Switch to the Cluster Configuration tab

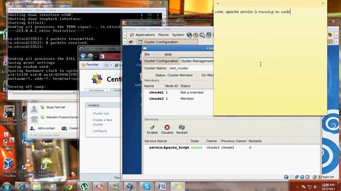[161, 61]
